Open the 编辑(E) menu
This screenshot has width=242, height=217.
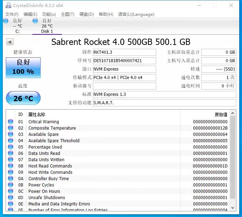30,14
